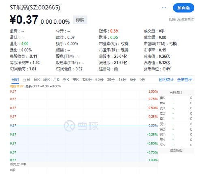Open the 季K chart tab
Screen dimensions: 203x174
[66, 80]
